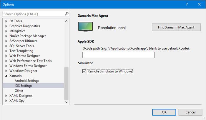Expand the F# Tools node
Image resolution: width=206 pixels, height=120 pixels.
(x=6, y=21)
